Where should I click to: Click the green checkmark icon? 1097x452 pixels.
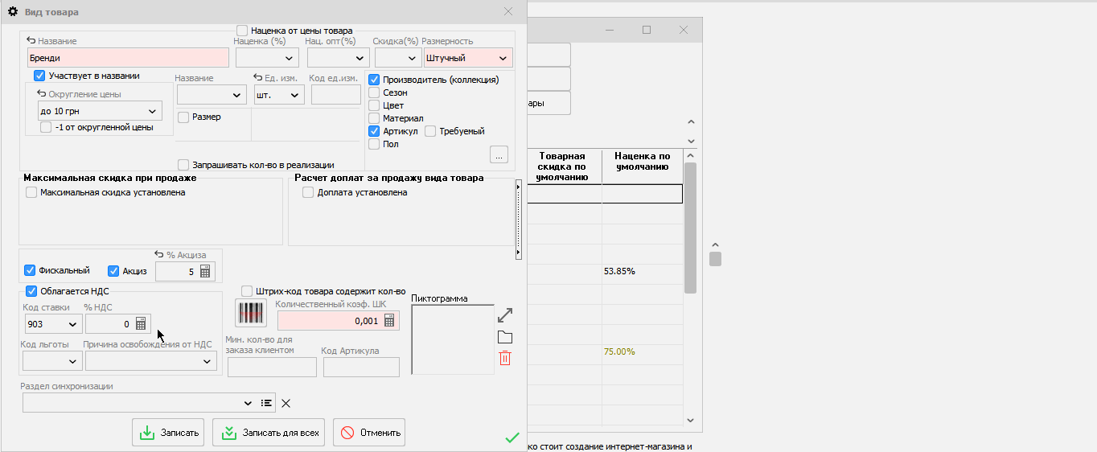[x=512, y=438]
